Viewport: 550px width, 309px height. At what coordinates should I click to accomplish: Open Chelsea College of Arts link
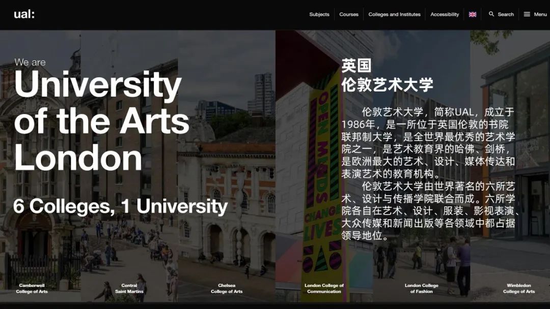click(227, 288)
